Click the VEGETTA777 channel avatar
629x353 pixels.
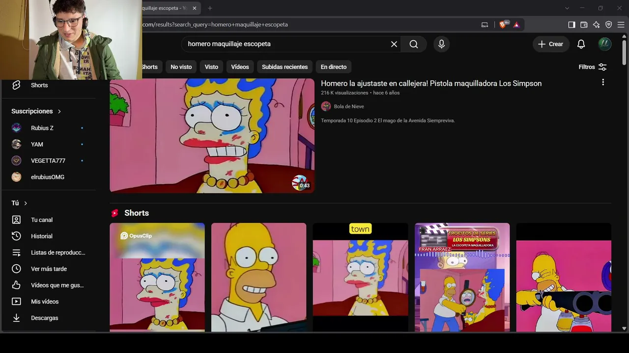tap(17, 161)
